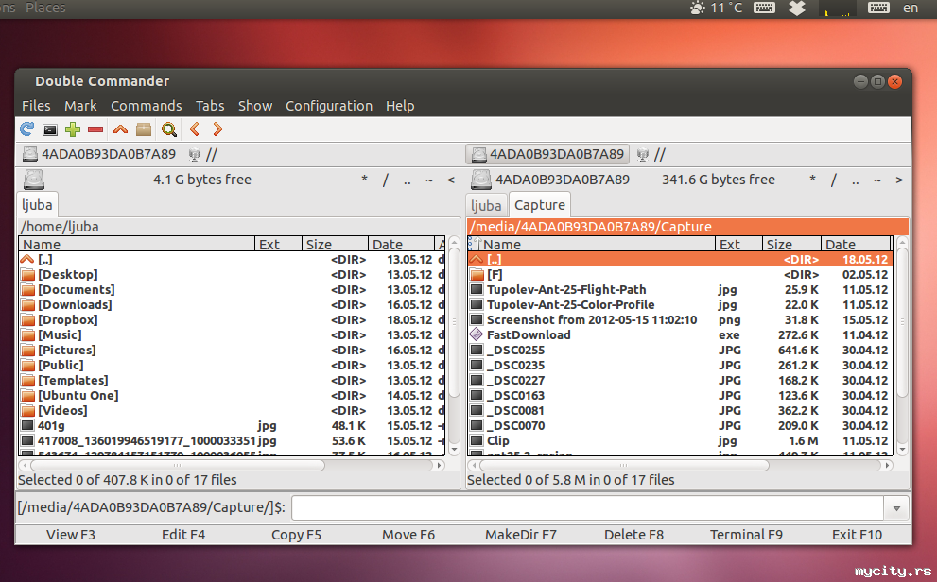Click right panel disk icon beside 4ADA0B93DA0B7A89
The image size is (937, 582).
point(481,180)
